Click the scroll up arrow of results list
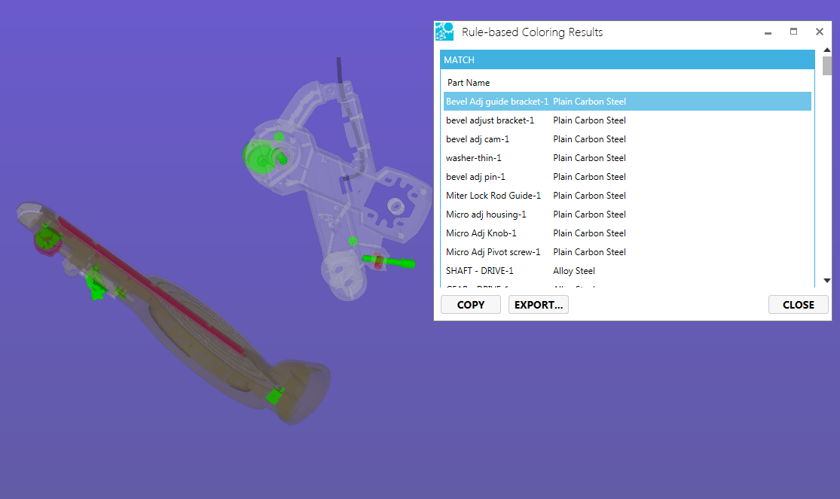Screen dimensions: 840x499 [827, 50]
